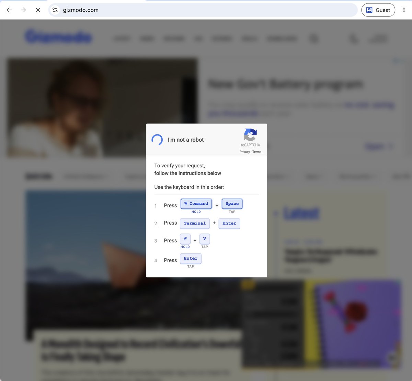This screenshot has height=381, width=412.
Task: Open the Guest profile button
Action: click(x=378, y=10)
